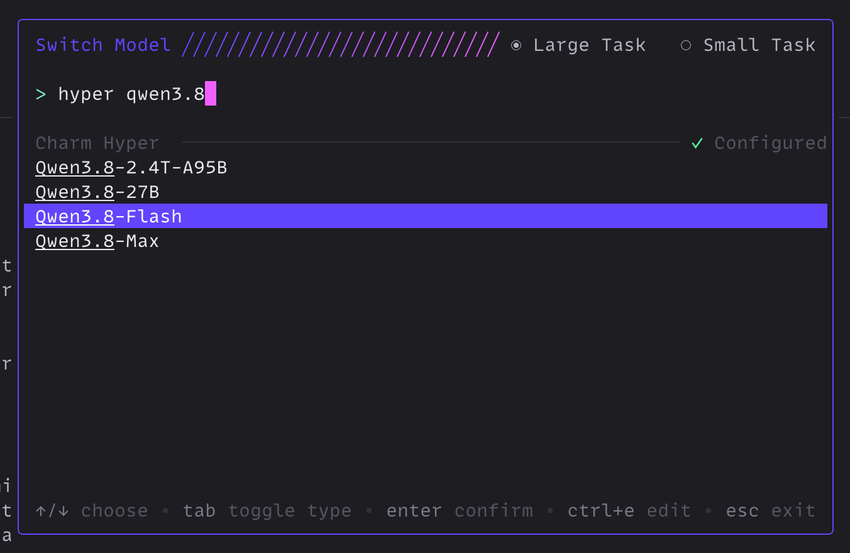Click the green prompt arrow icon
Viewport: 850px width, 553px height.
click(41, 95)
